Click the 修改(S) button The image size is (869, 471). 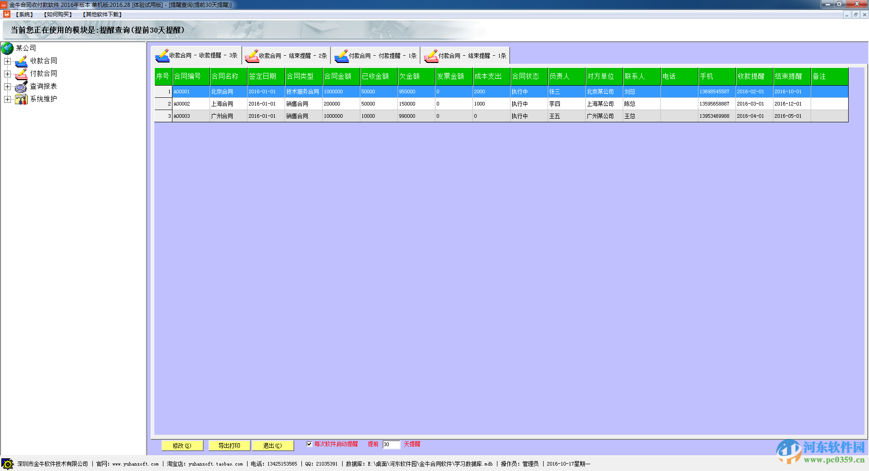(x=182, y=446)
